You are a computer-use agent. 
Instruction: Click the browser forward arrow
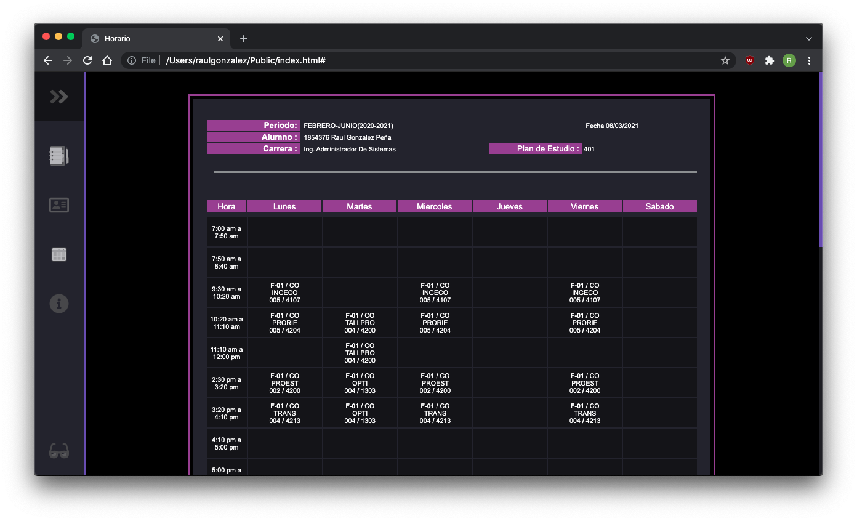tap(68, 60)
